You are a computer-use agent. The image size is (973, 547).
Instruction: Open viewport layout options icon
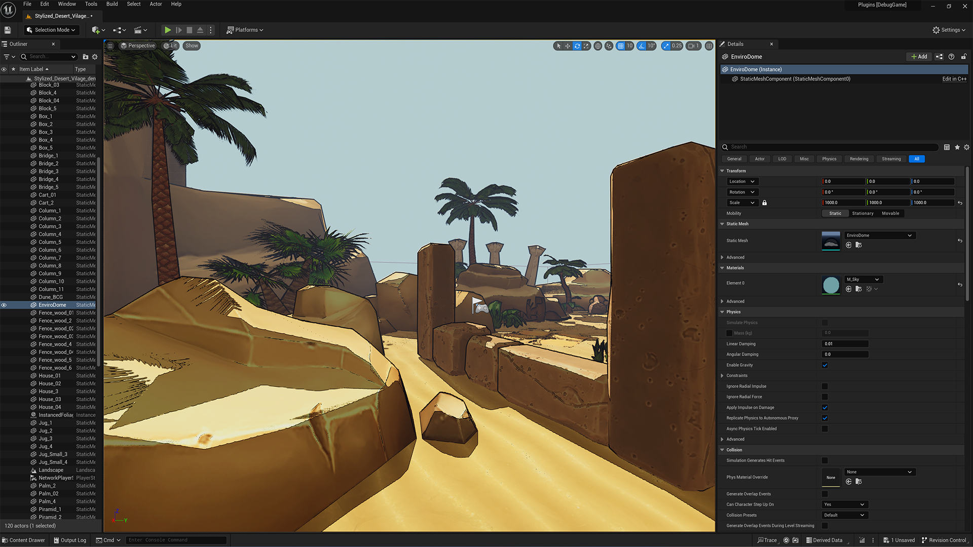click(709, 46)
